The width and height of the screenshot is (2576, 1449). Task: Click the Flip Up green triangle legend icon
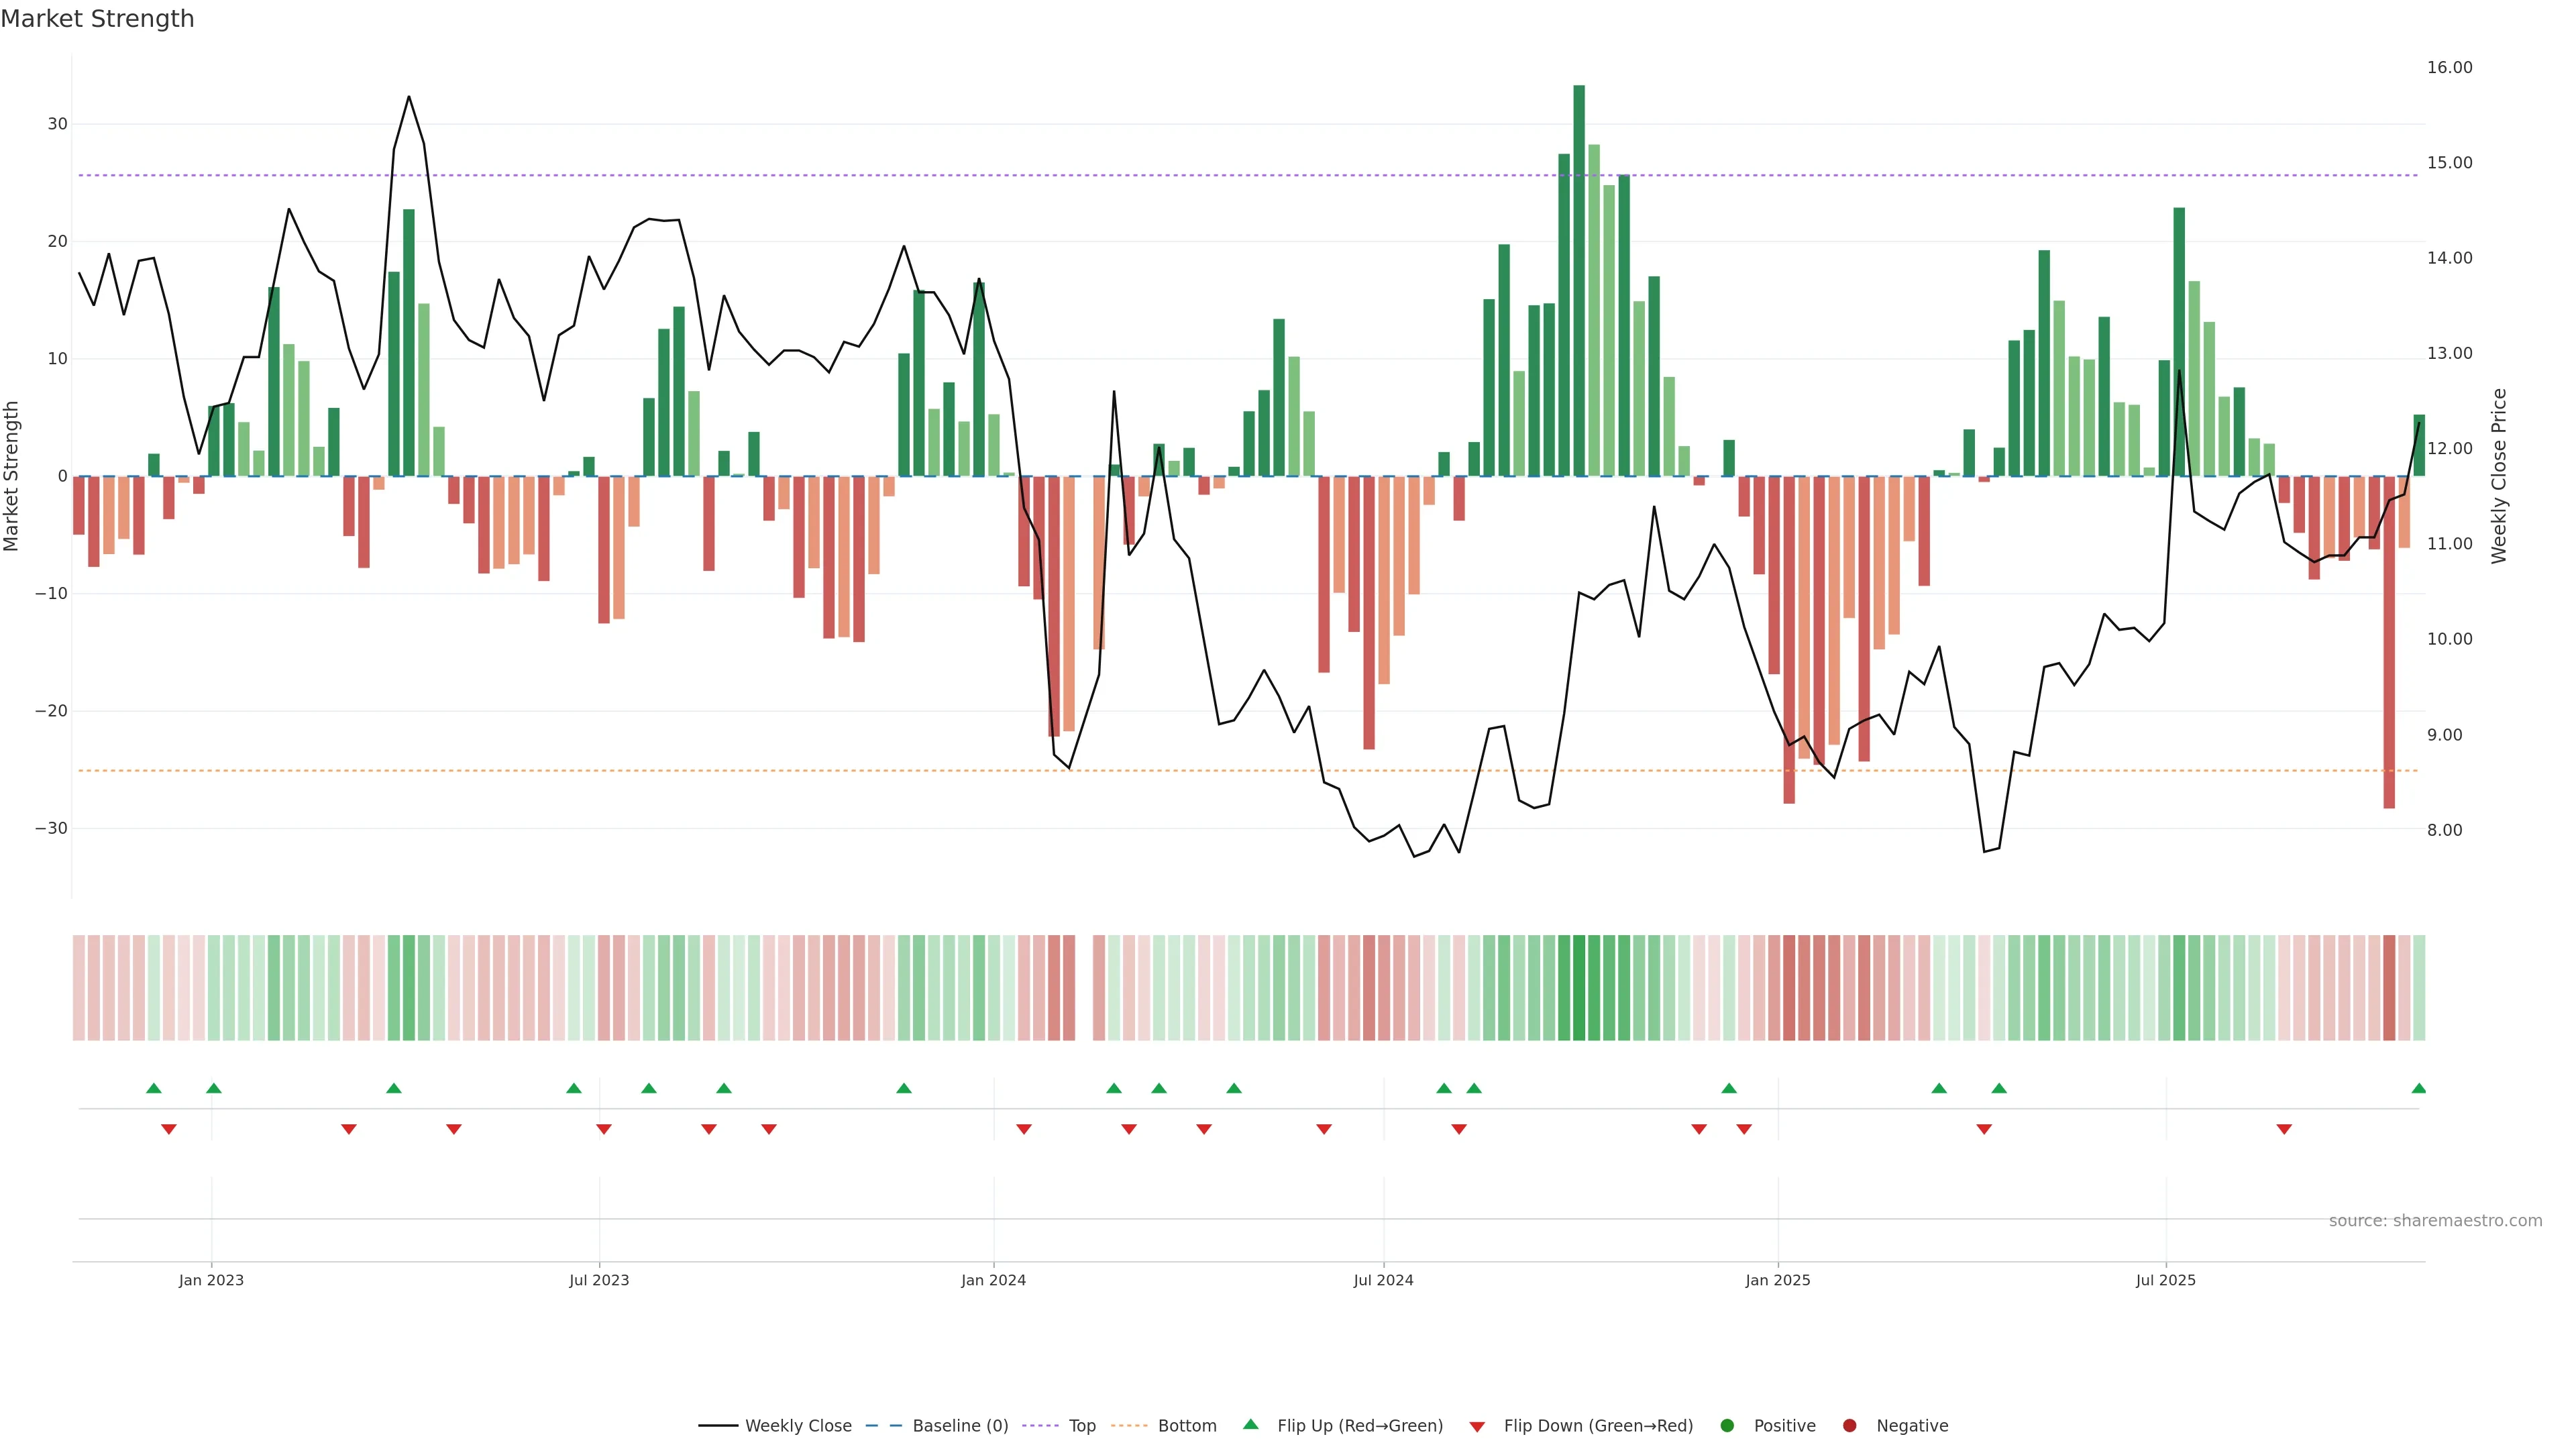point(1250,1425)
